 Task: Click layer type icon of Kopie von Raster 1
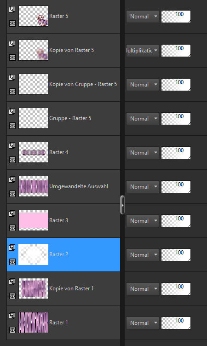coord(12,282)
